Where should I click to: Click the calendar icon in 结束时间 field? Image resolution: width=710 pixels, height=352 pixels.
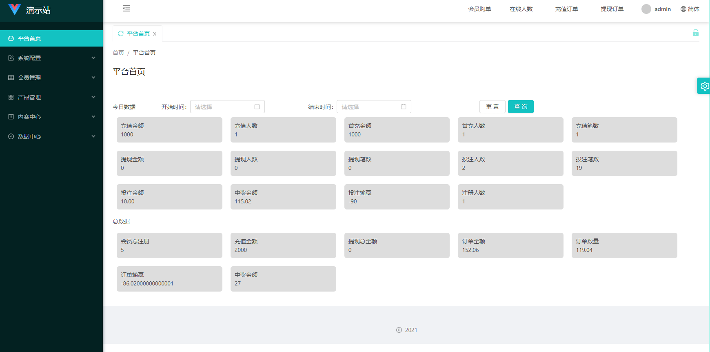pos(404,107)
